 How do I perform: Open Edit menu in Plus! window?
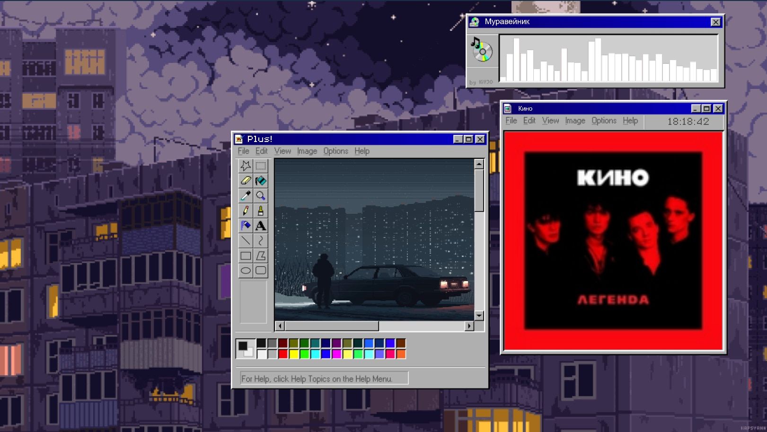(x=261, y=151)
